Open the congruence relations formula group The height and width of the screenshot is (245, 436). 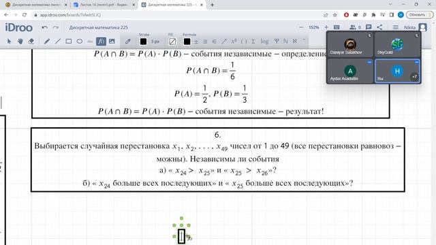[205, 42]
